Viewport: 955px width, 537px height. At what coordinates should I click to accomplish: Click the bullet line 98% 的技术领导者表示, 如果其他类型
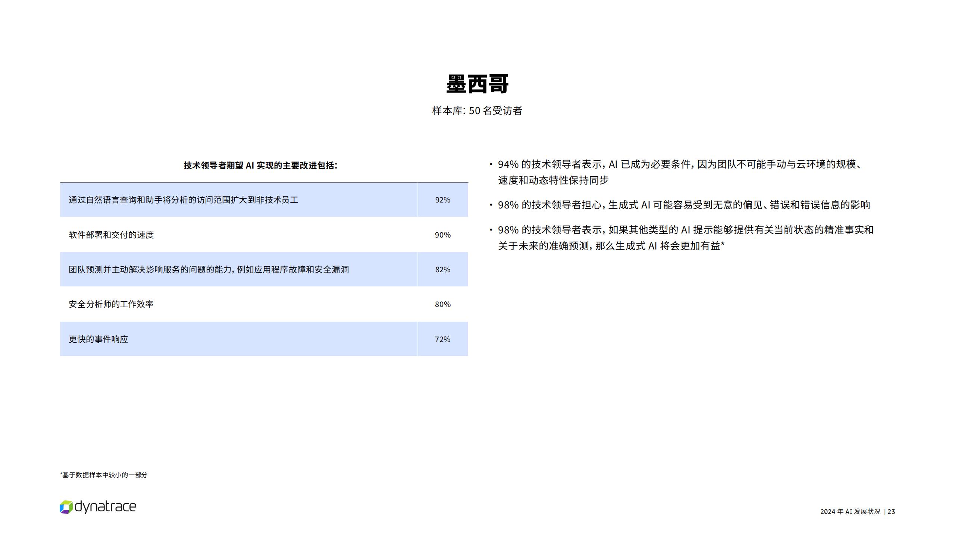coord(686,230)
